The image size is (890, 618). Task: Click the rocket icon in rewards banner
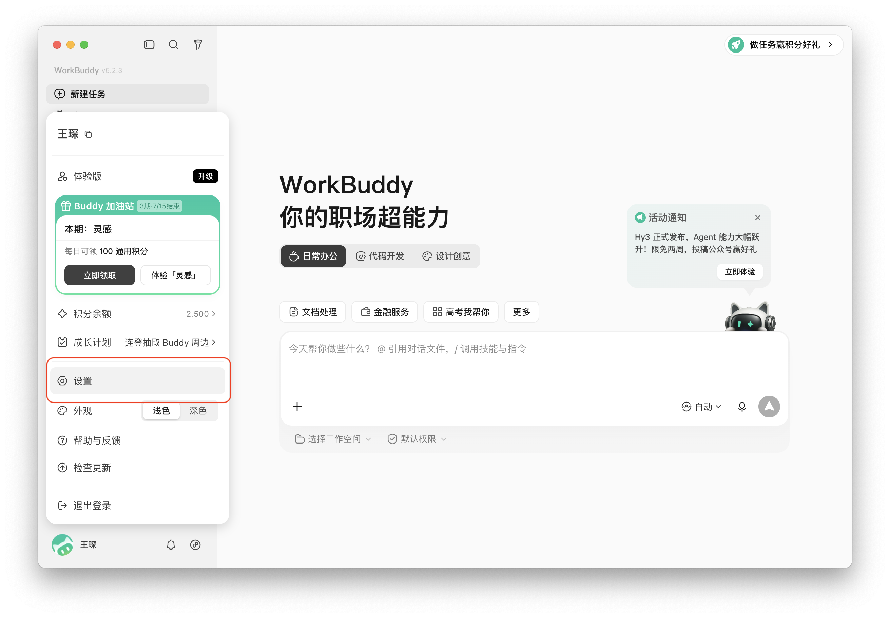click(x=736, y=45)
